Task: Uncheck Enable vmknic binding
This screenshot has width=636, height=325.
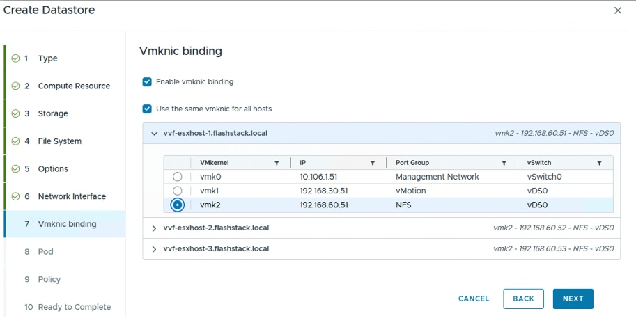Action: point(147,82)
